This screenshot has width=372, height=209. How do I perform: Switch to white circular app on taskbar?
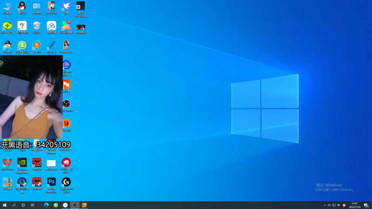tap(65, 205)
